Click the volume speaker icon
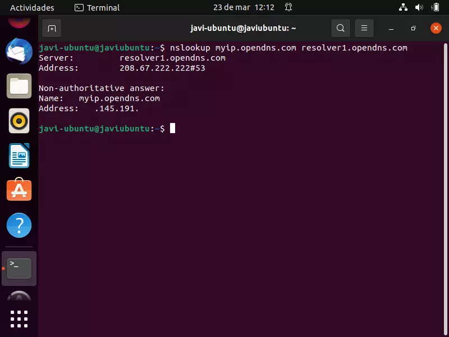Screen dimensions: 449x337 coord(419,8)
